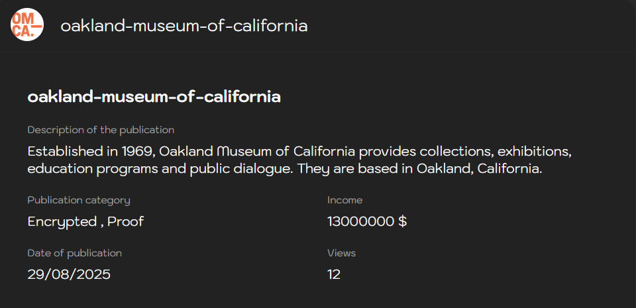Click the "Date of publication" label
636x308 pixels.
tap(74, 253)
